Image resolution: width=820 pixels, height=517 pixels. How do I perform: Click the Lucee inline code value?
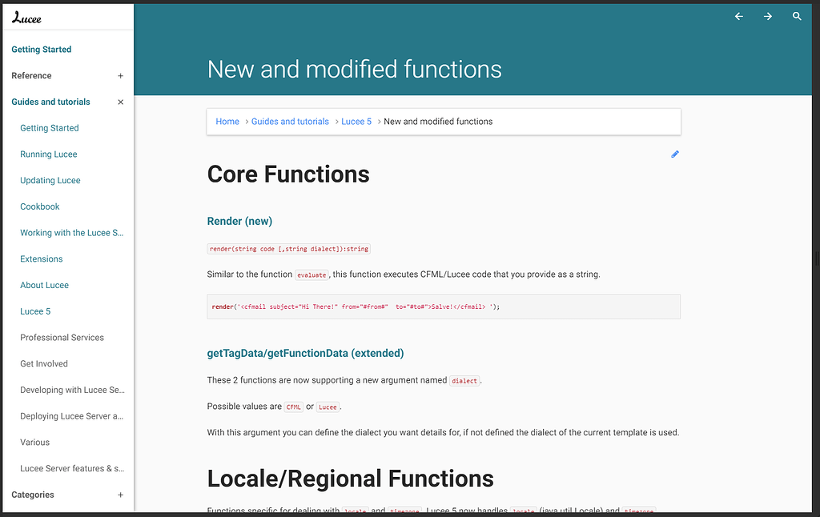pos(328,407)
